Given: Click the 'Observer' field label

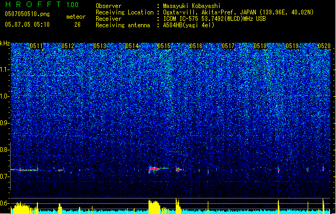Looking at the screenshot, I should coord(108,6).
